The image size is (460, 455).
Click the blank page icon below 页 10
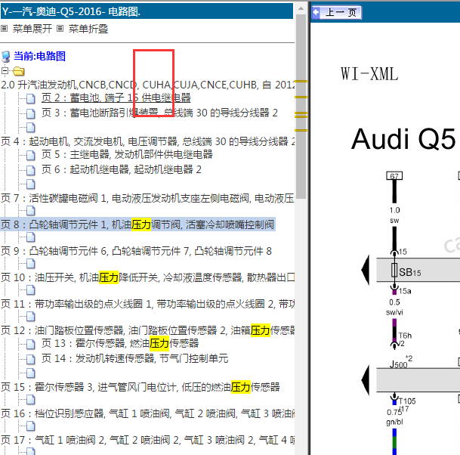tap(31, 290)
